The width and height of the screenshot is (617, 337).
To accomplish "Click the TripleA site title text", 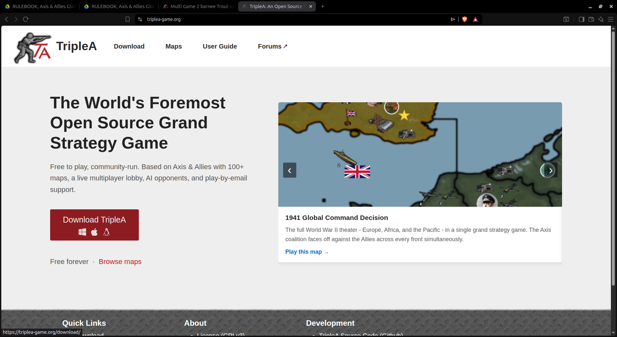I will point(76,46).
